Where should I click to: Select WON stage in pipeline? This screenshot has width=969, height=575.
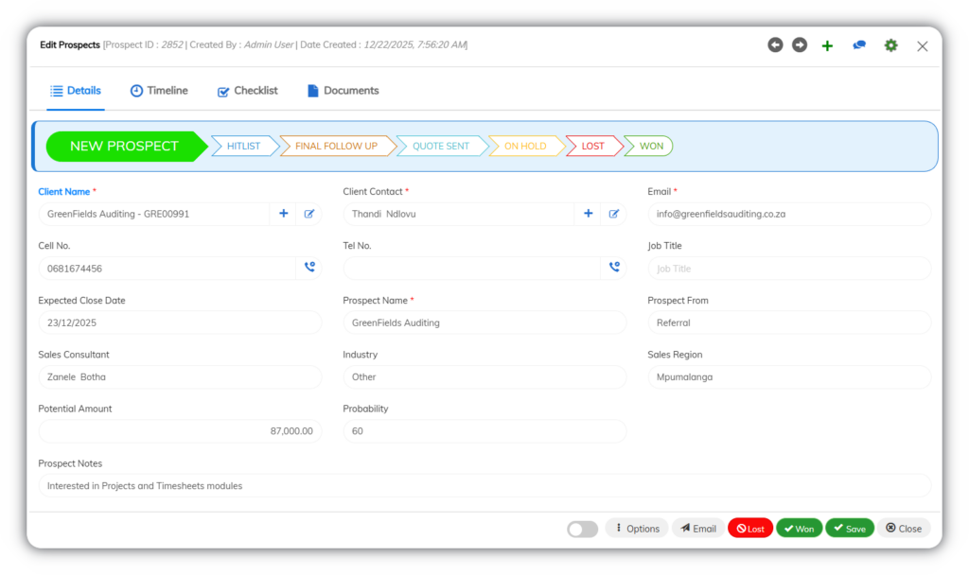tap(651, 147)
